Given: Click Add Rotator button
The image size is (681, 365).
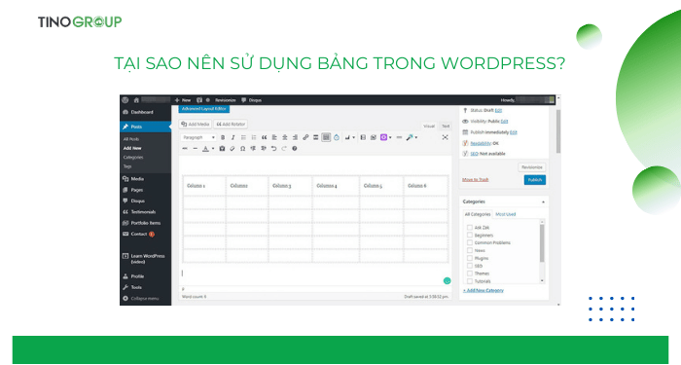Looking at the screenshot, I should pos(231,125).
